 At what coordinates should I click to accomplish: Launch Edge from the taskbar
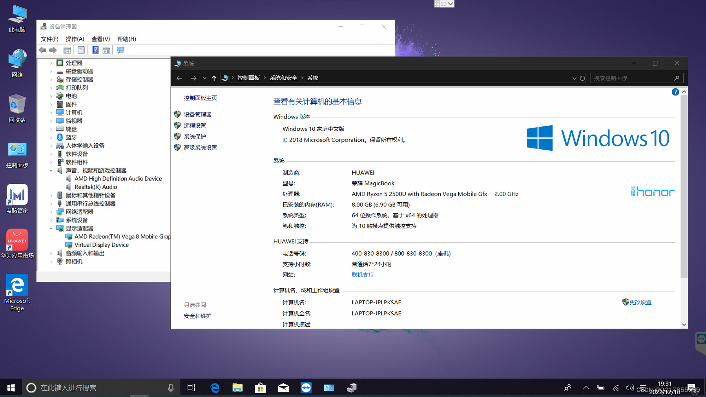click(x=215, y=388)
